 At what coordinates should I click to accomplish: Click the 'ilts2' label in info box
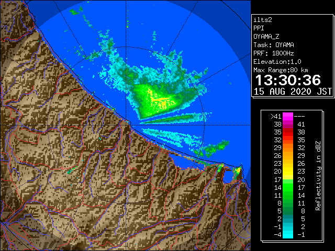tap(263, 20)
